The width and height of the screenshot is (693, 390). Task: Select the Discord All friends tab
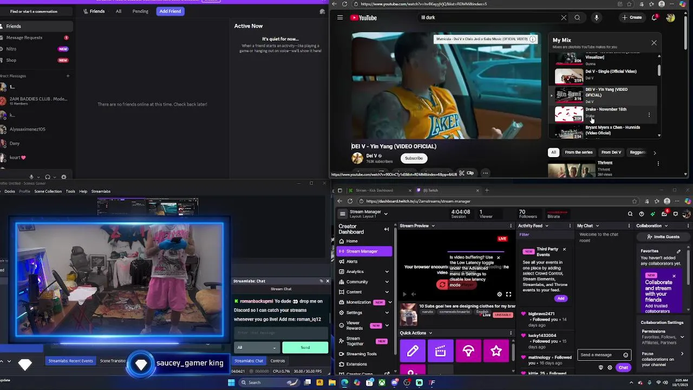coord(119,11)
